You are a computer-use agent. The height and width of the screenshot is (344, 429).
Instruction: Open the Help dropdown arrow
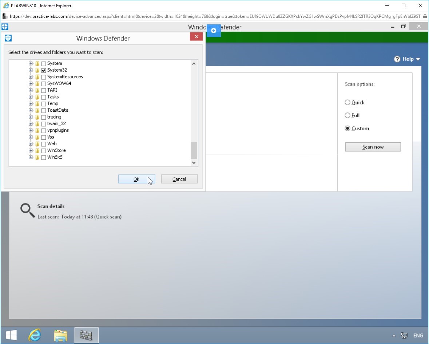(418, 59)
